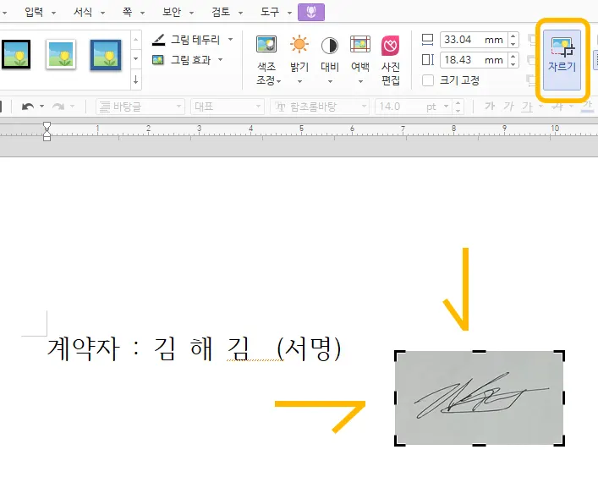Expand the undo history dropdown

point(42,107)
